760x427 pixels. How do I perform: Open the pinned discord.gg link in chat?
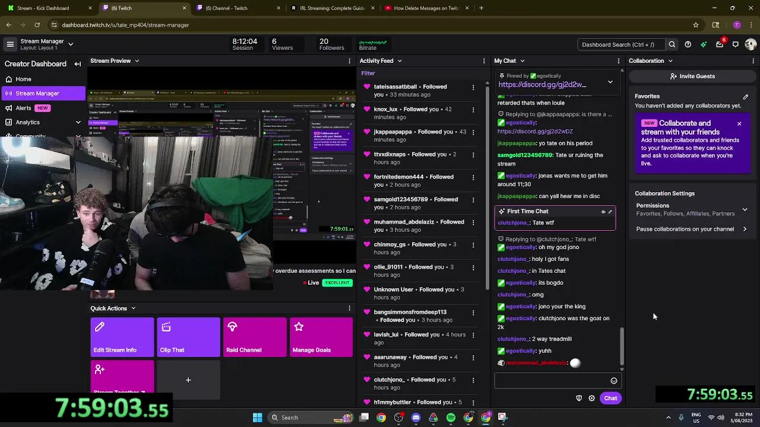[x=542, y=85]
